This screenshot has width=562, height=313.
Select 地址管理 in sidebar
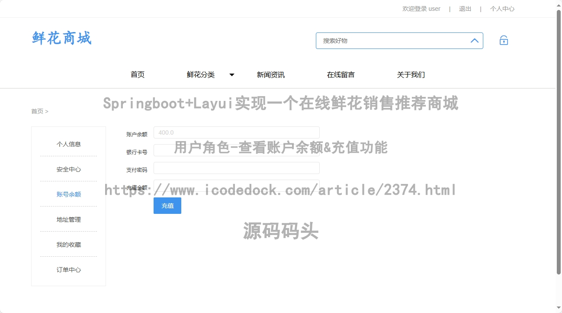68,219
